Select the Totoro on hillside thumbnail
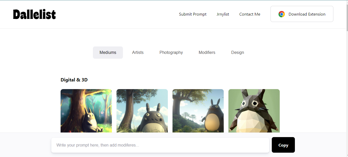Screen dimensions: 348x157 (x=198, y=111)
